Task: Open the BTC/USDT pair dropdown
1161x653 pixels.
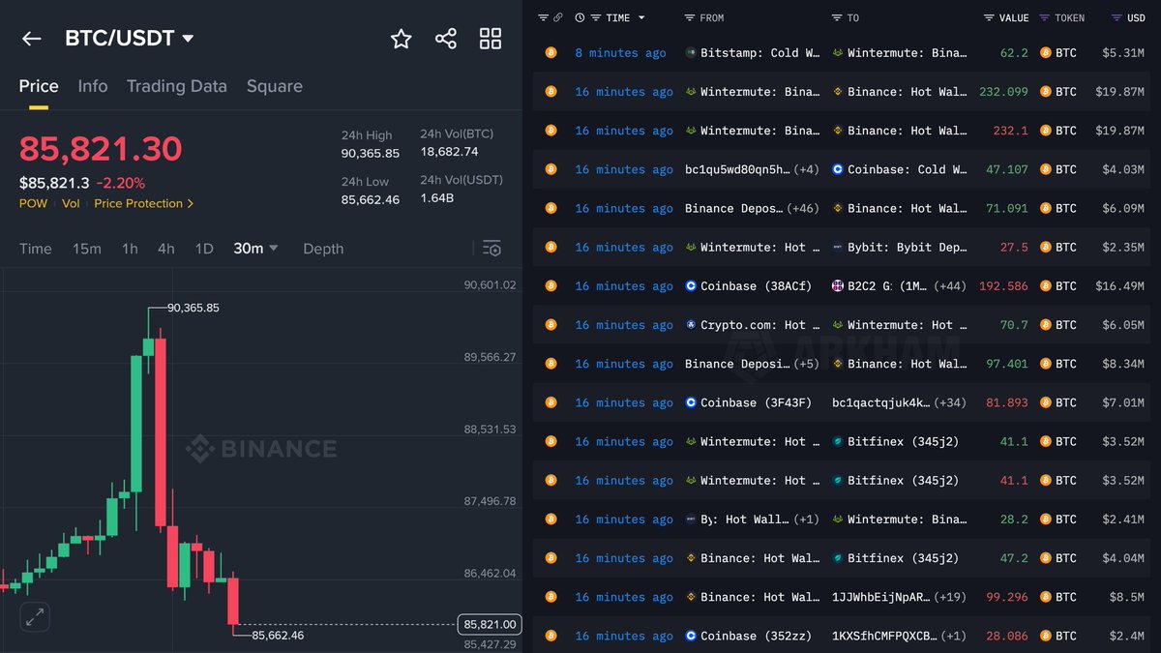Action: [x=188, y=39]
